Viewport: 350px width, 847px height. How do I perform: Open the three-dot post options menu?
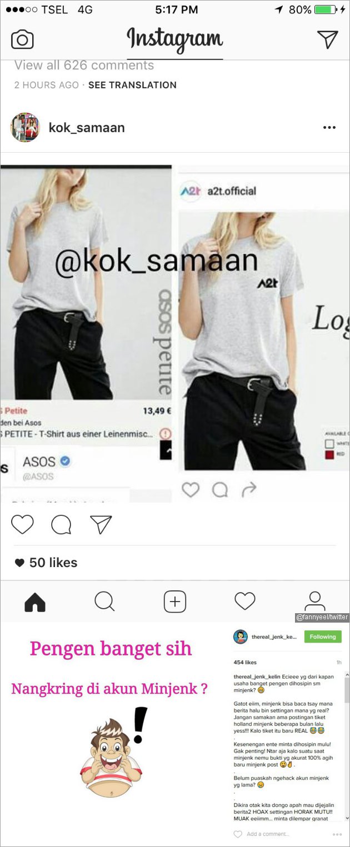click(x=329, y=128)
